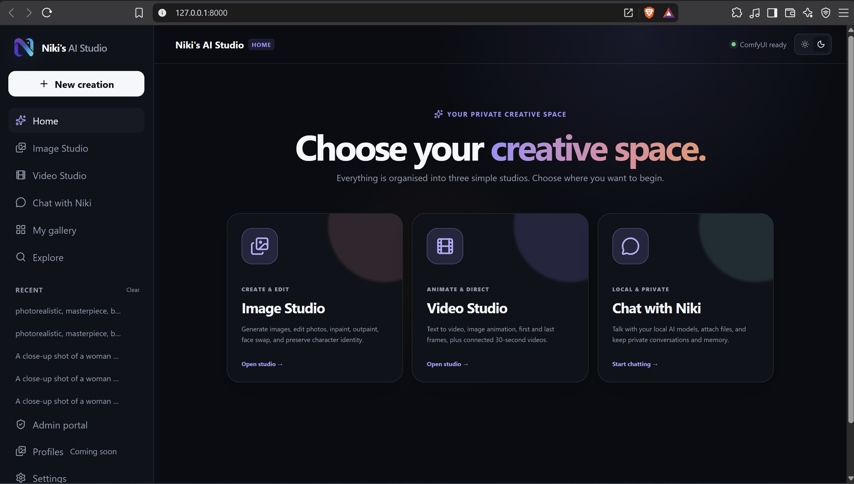Viewport: 854px width, 484px height.
Task: Switch to light theme with sun icon
Action: [804, 44]
